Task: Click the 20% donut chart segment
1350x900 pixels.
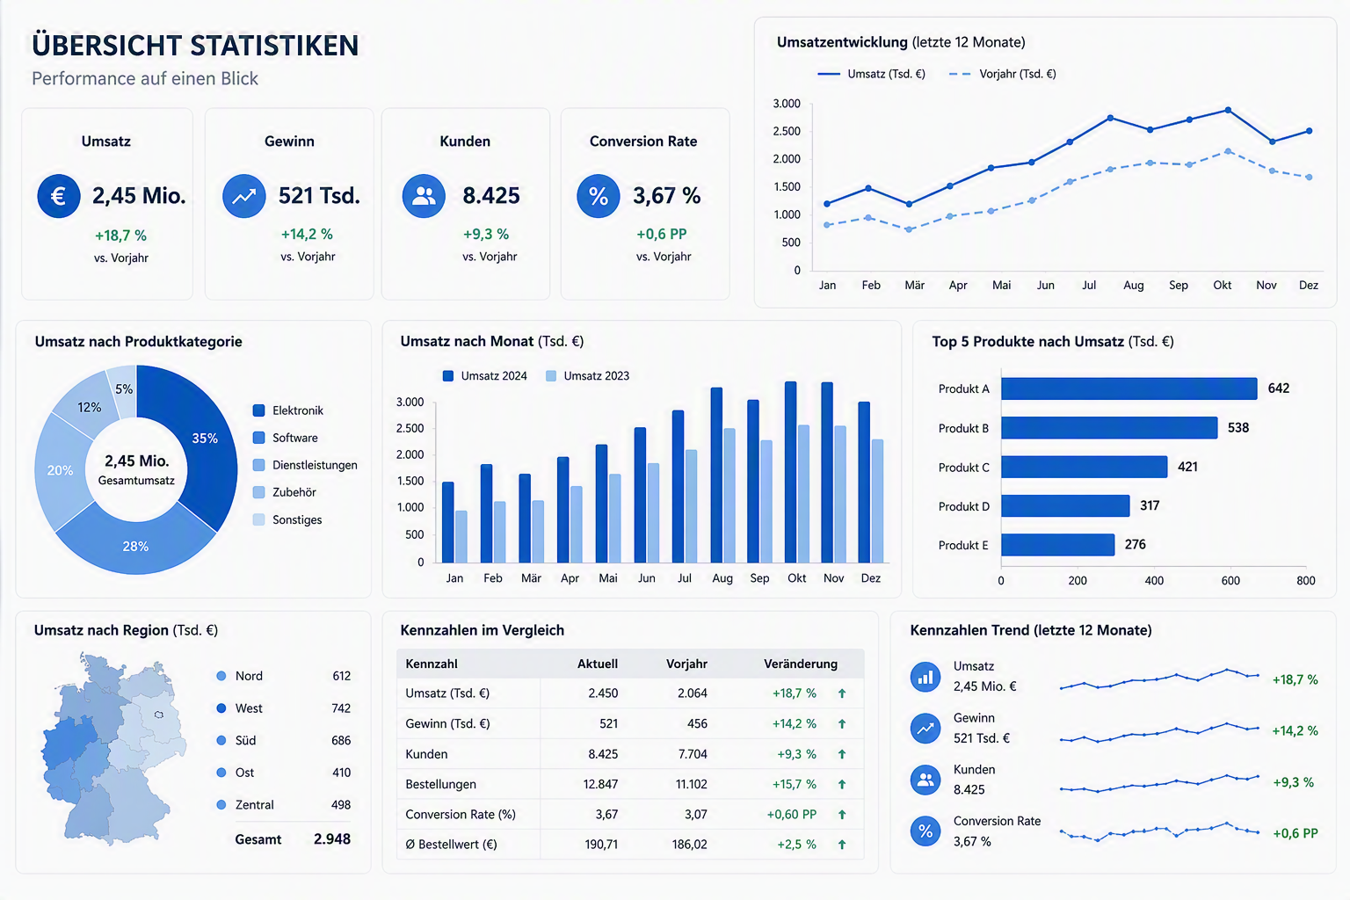Action: [60, 470]
